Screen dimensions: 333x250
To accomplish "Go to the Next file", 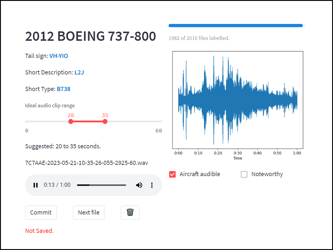I will click(x=89, y=212).
